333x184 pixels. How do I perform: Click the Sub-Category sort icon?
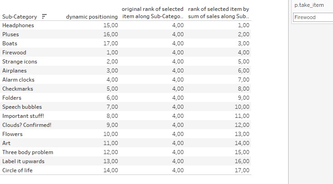click(x=44, y=17)
